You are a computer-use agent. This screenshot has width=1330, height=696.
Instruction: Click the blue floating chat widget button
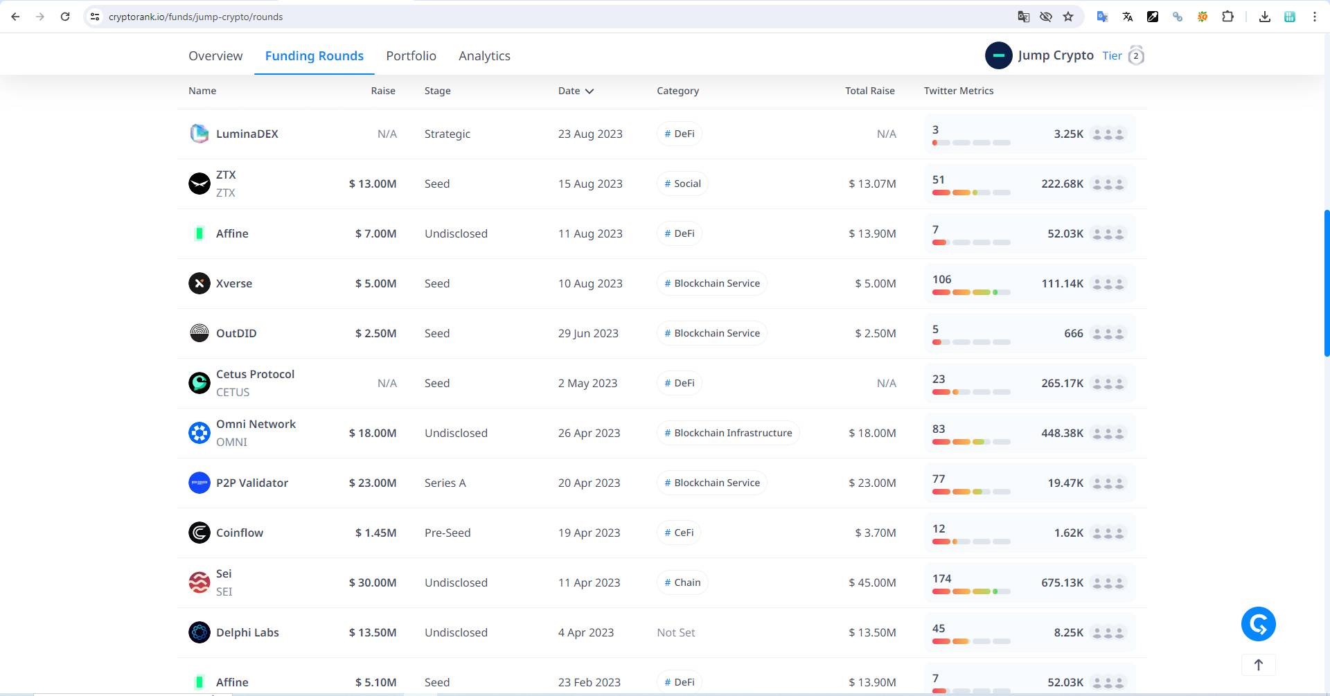pyautogui.click(x=1258, y=624)
